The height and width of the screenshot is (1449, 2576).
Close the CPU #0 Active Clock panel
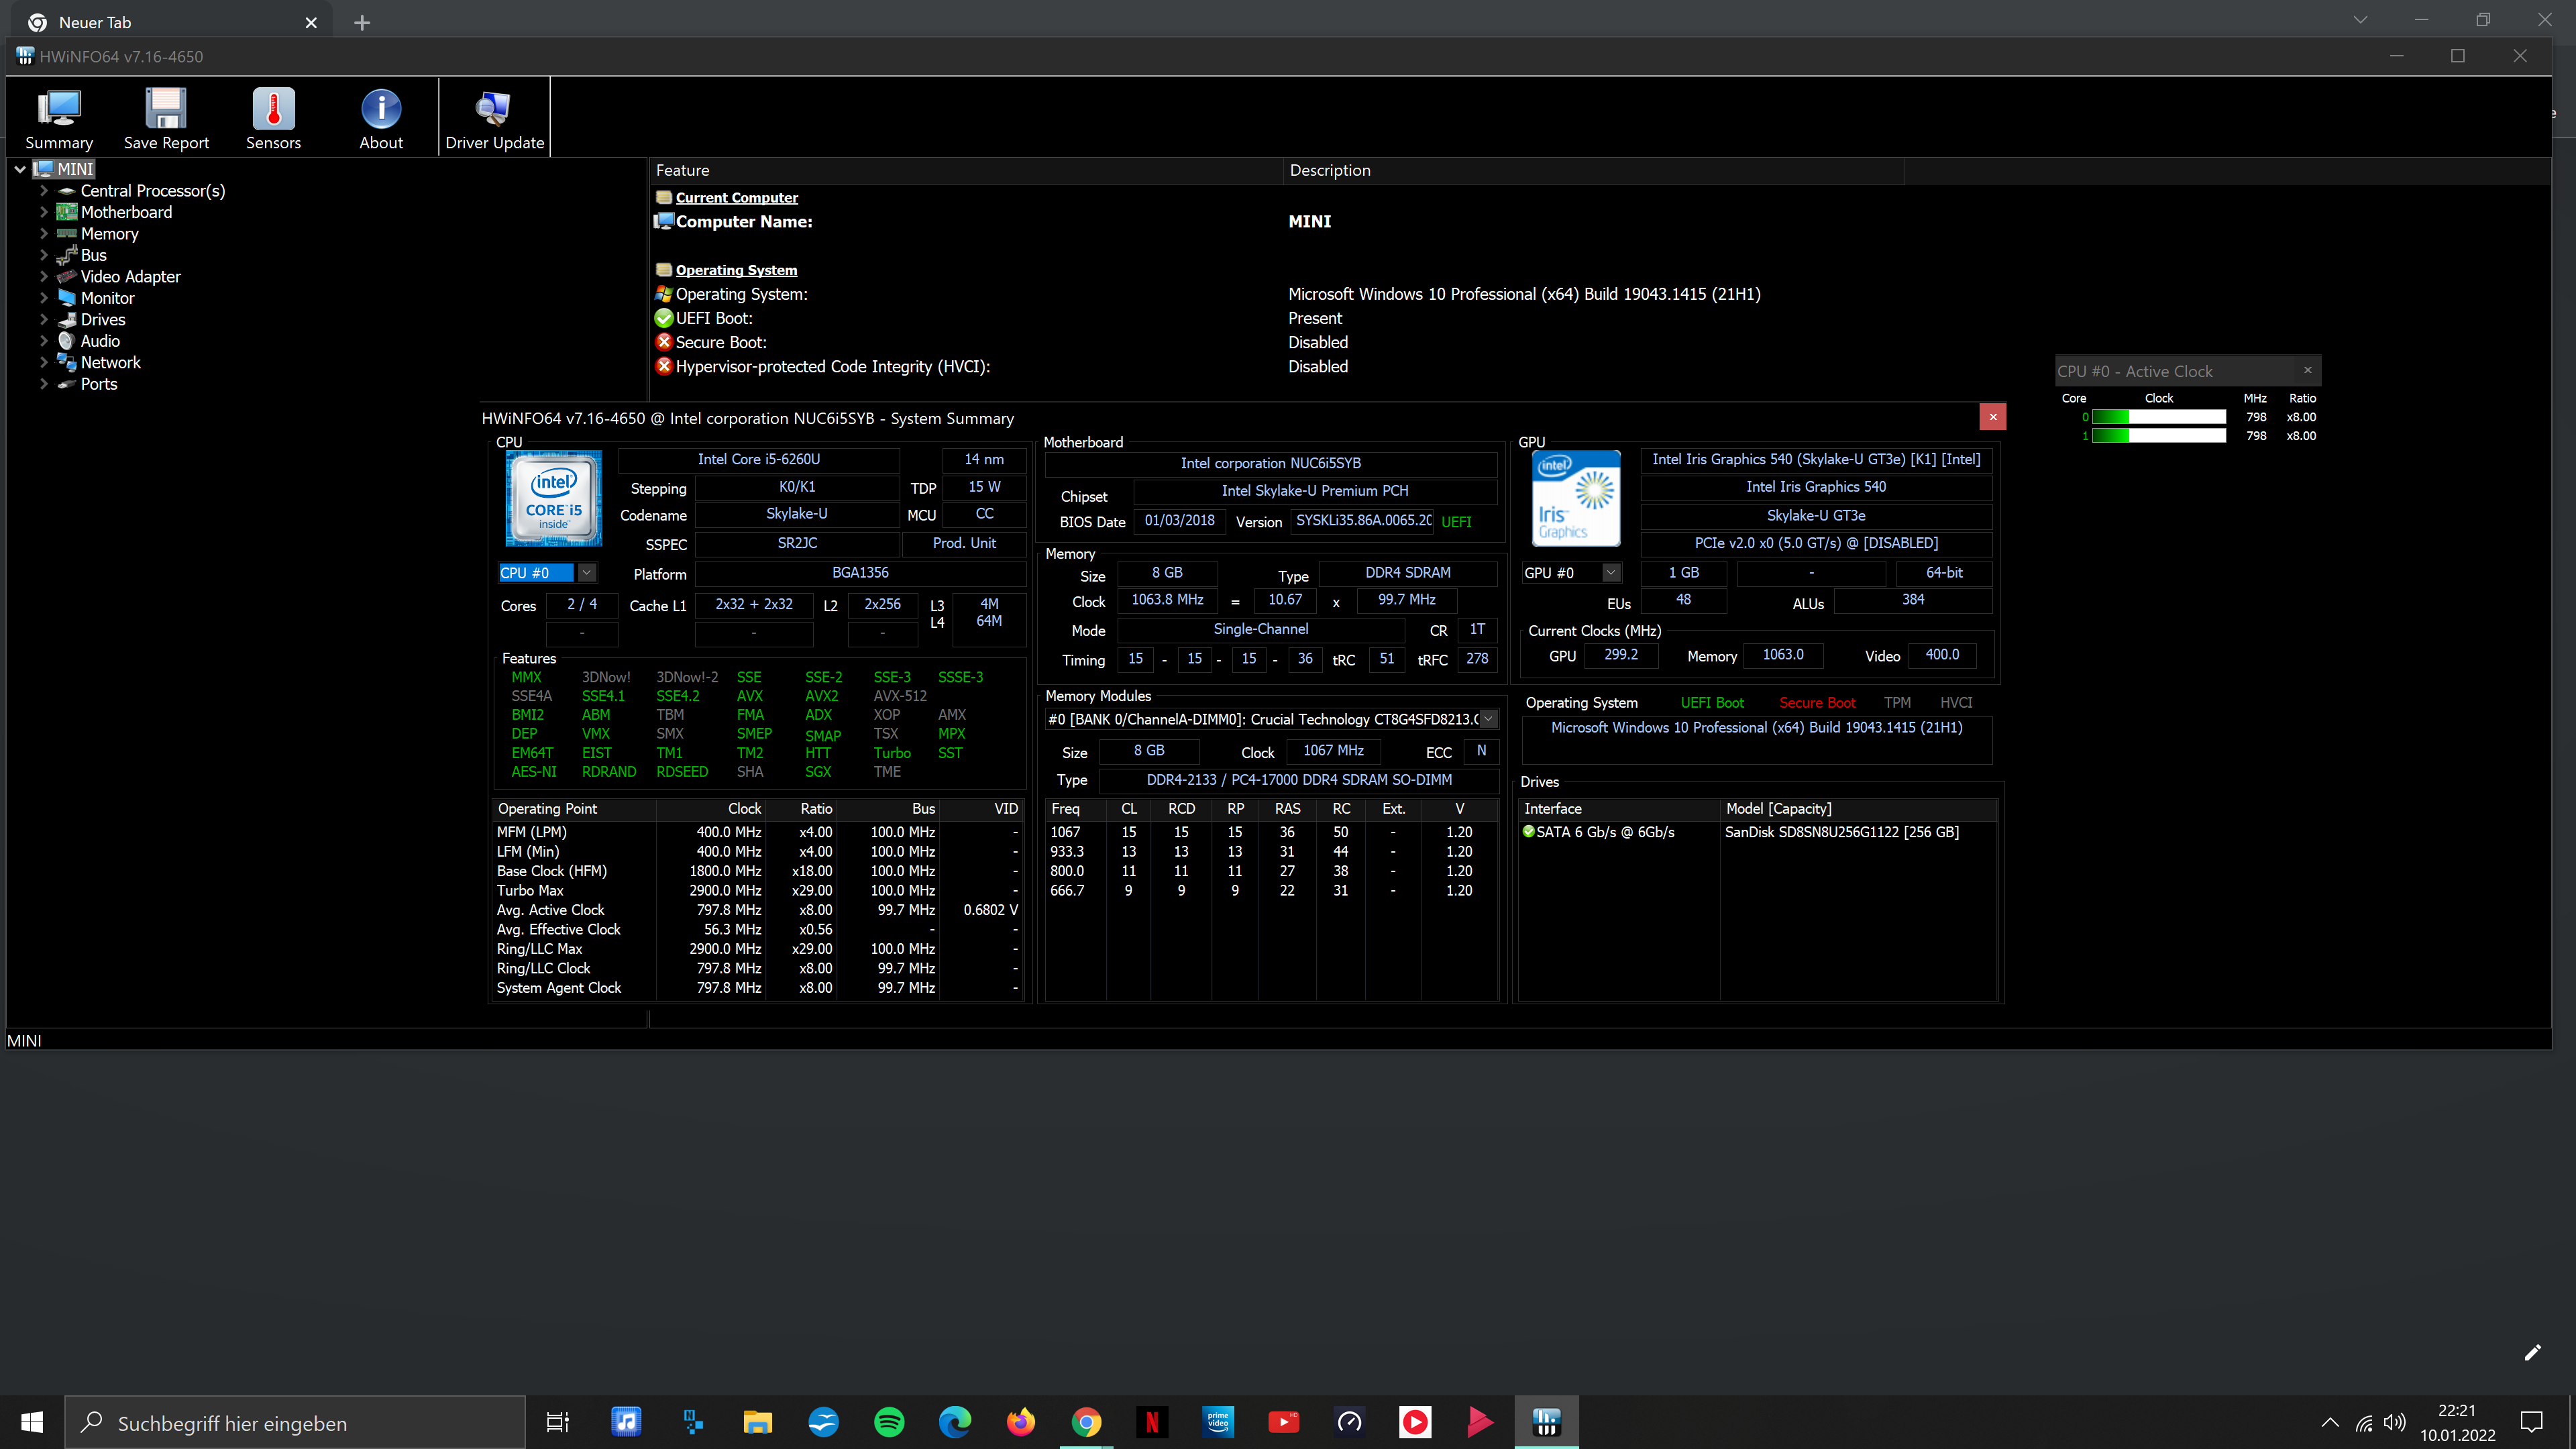[2307, 371]
